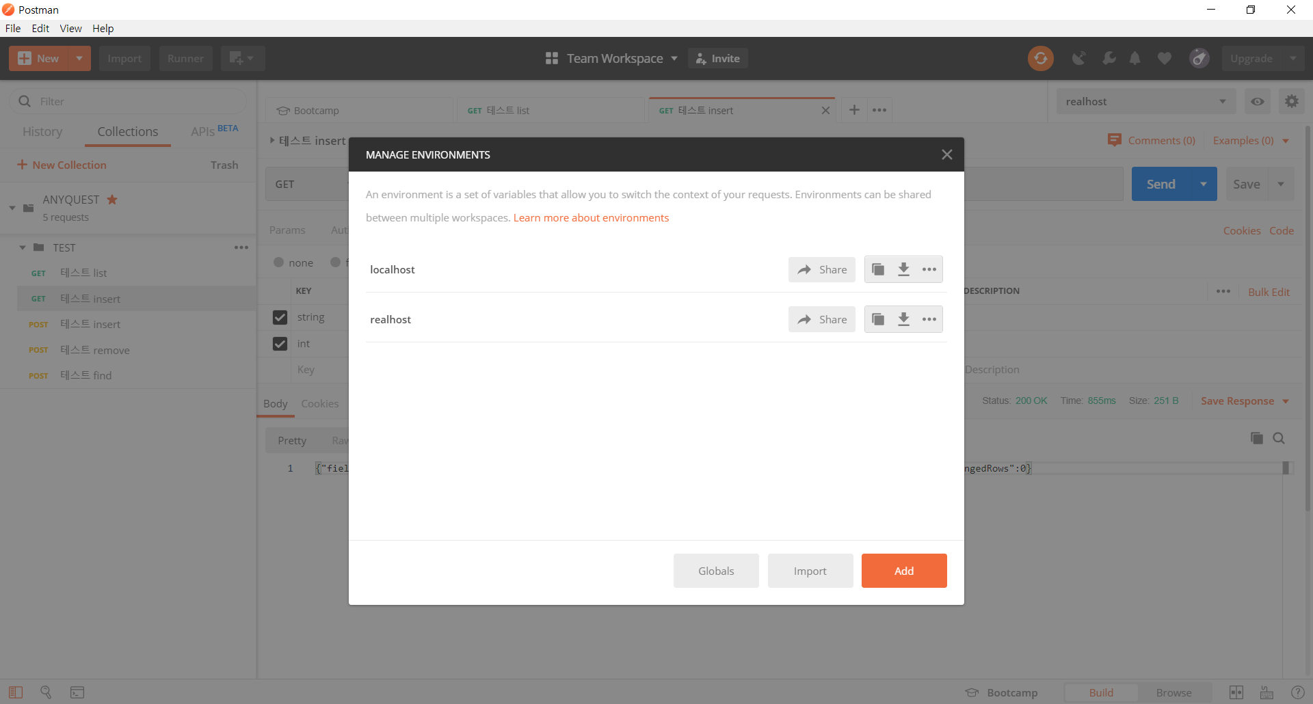Screen dimensions: 1313x704
Task: Open help icon in status bar
Action: pos(1297,692)
